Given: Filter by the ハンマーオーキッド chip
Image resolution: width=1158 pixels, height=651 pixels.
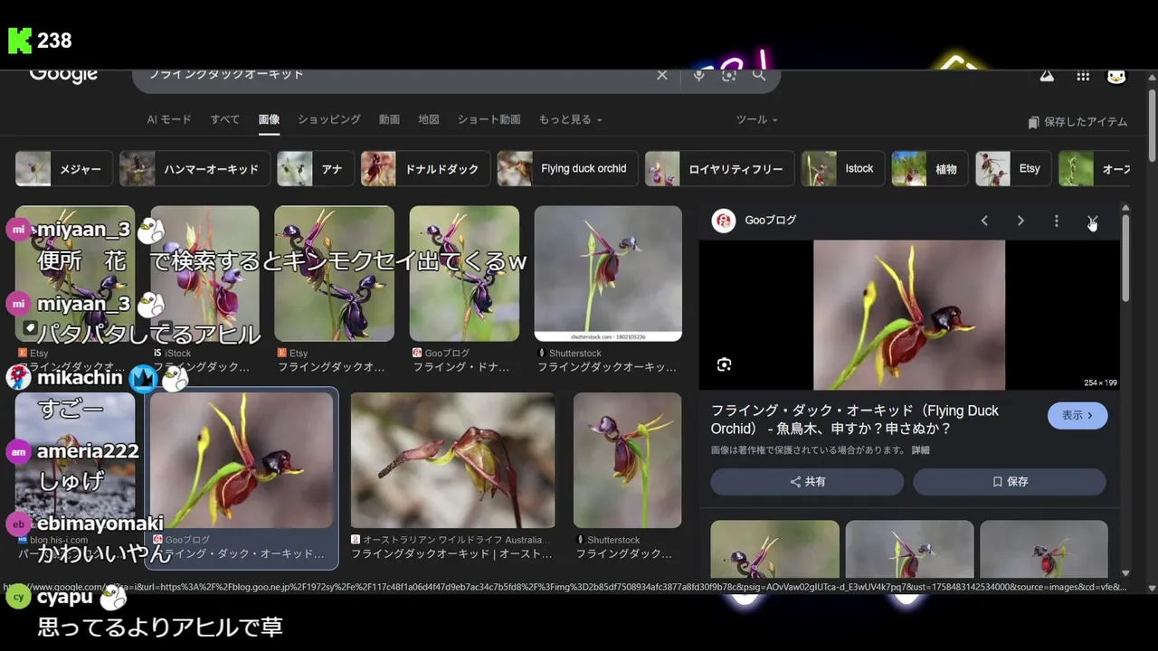Looking at the screenshot, I should (x=195, y=169).
